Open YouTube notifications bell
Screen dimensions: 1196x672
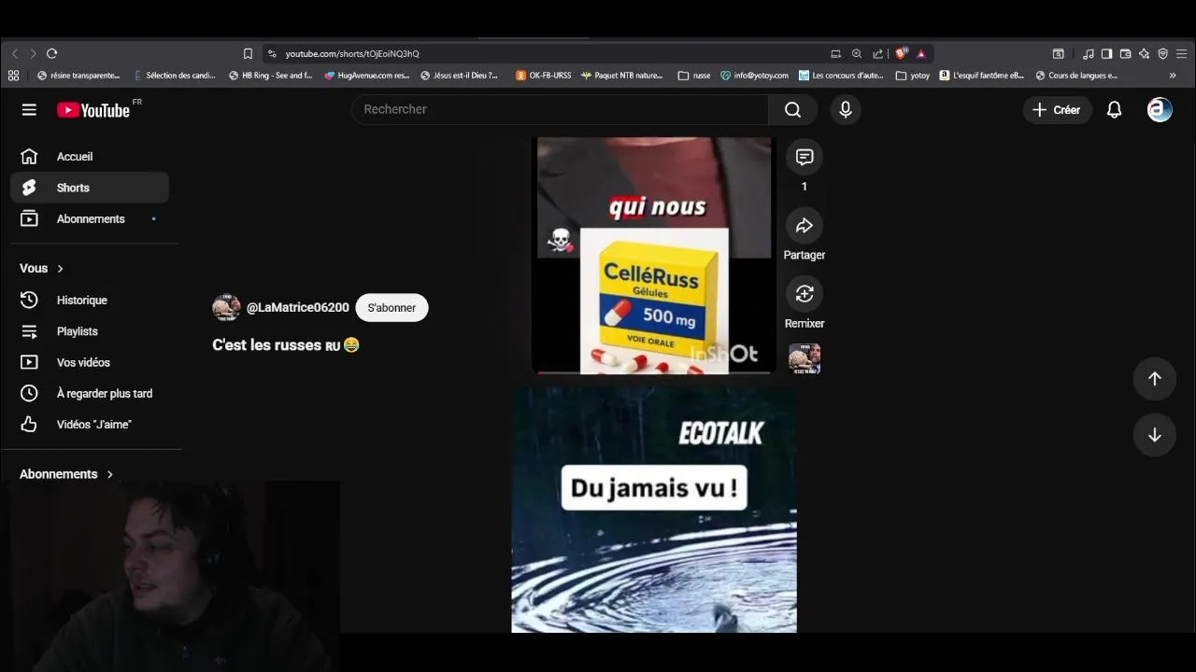pos(1114,110)
